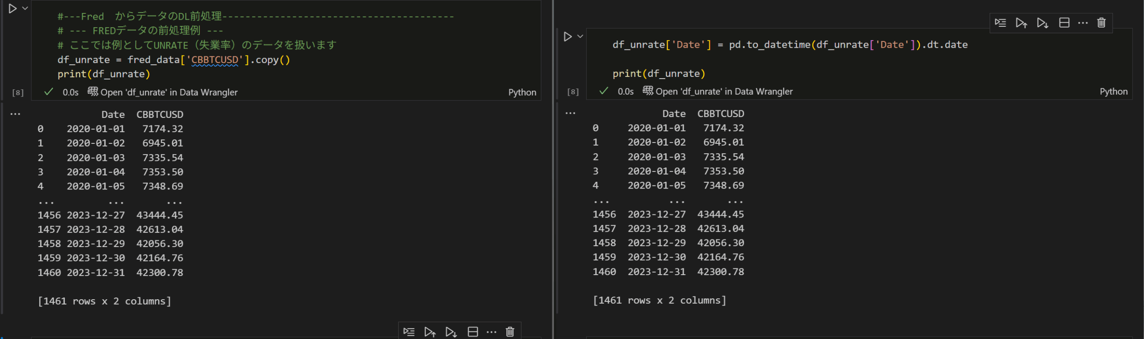Select value 6945.01 in right output
The image size is (1144, 339).
coord(723,142)
